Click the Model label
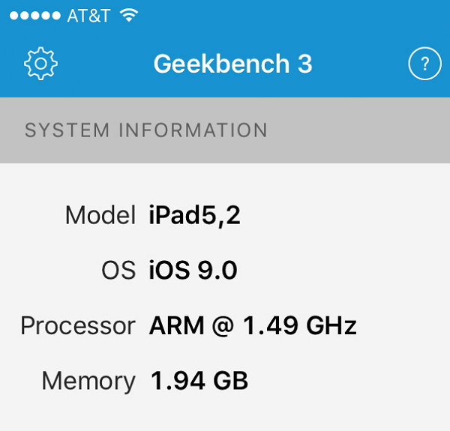This screenshot has height=431, width=450. click(x=100, y=216)
